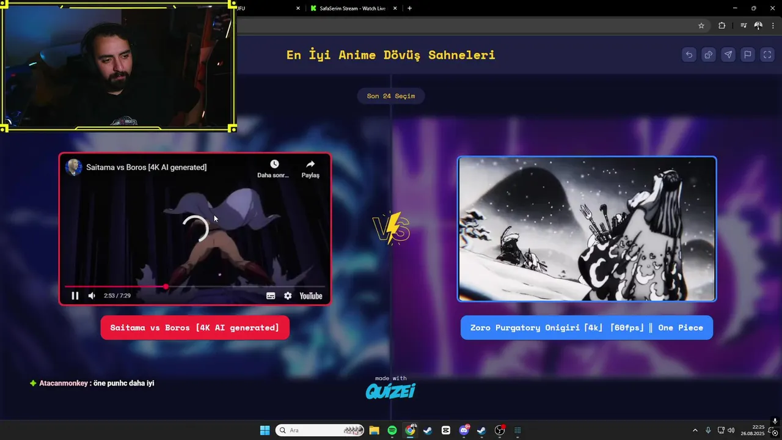Viewport: 782px width, 440px height.
Task: Click the Watch later clock icon
Action: (x=274, y=164)
